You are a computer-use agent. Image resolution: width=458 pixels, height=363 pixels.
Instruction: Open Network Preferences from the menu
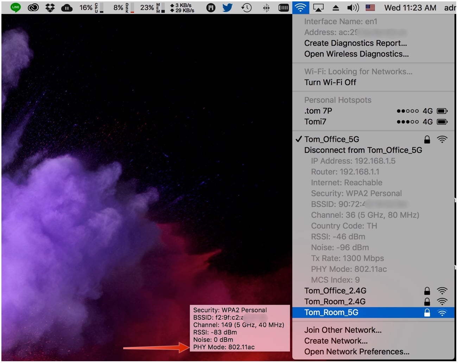tap(357, 351)
